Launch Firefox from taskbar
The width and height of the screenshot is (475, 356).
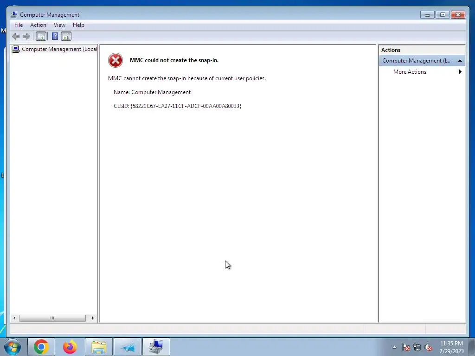pyautogui.click(x=70, y=347)
